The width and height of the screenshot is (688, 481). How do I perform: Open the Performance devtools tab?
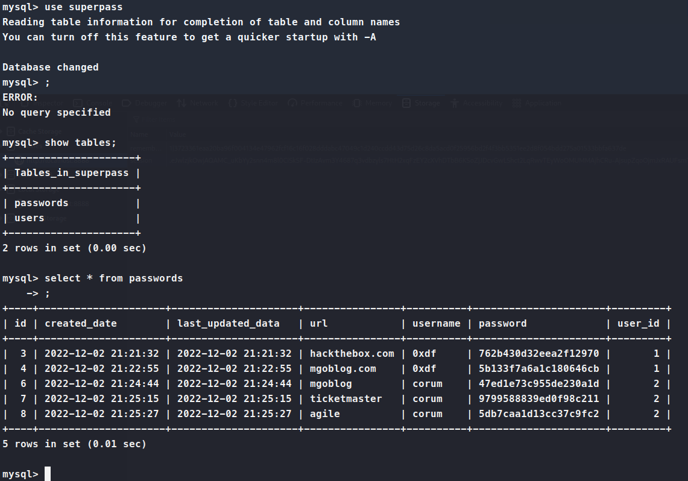click(321, 103)
